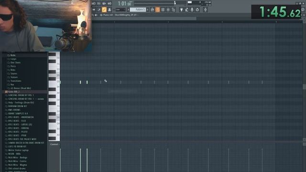The width and height of the screenshot is (306, 172).
Task: Open the plugin picker plug icon
Action: (182, 10)
